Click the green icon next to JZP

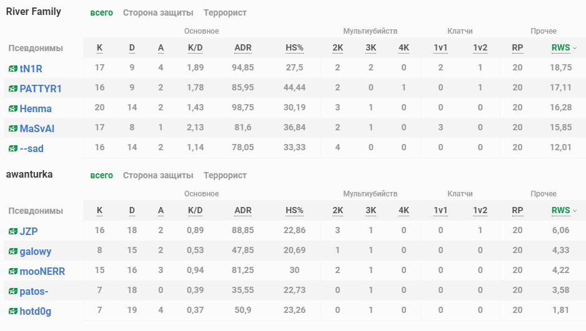point(13,231)
